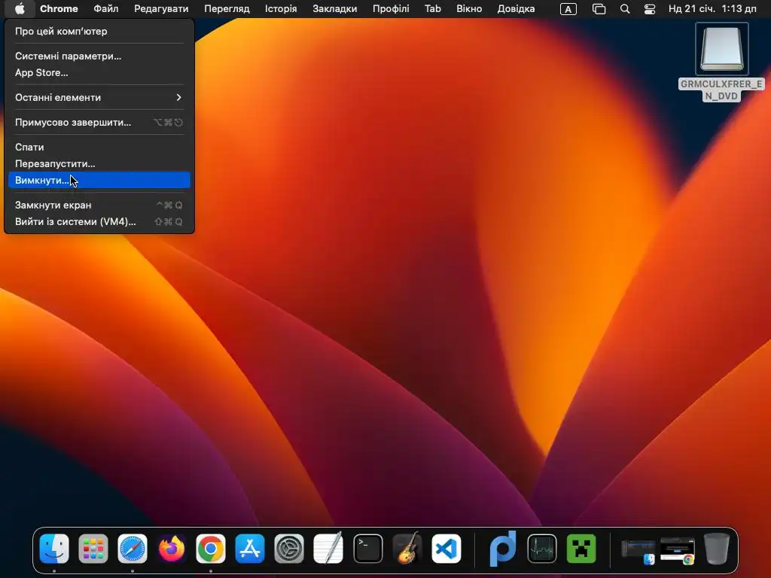Open the Tab menu
This screenshot has width=771, height=578.
433,9
